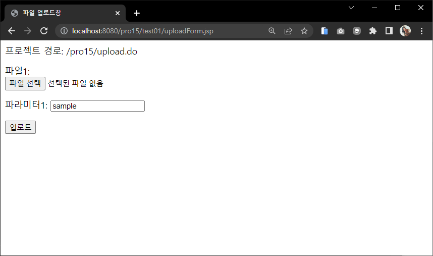The image size is (433, 256).
Task: Close the browser window
Action: tap(421, 8)
